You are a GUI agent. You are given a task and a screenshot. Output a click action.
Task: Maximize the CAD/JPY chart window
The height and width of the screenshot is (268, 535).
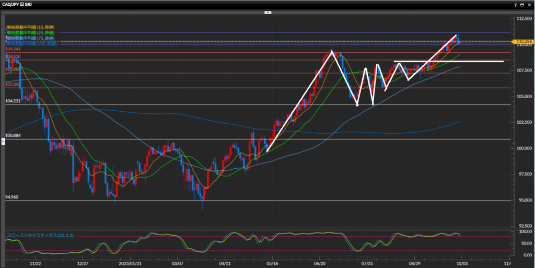tap(522, 4)
